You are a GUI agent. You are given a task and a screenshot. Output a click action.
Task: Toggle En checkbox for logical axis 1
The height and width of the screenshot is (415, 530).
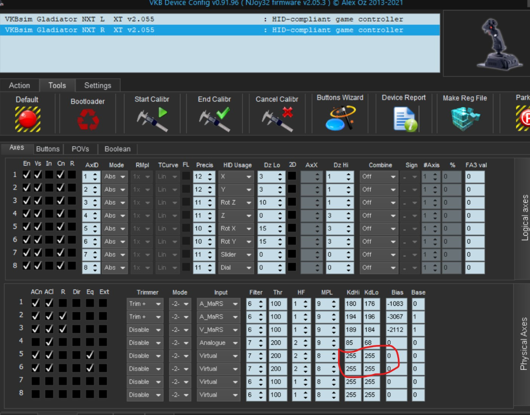coord(26,175)
